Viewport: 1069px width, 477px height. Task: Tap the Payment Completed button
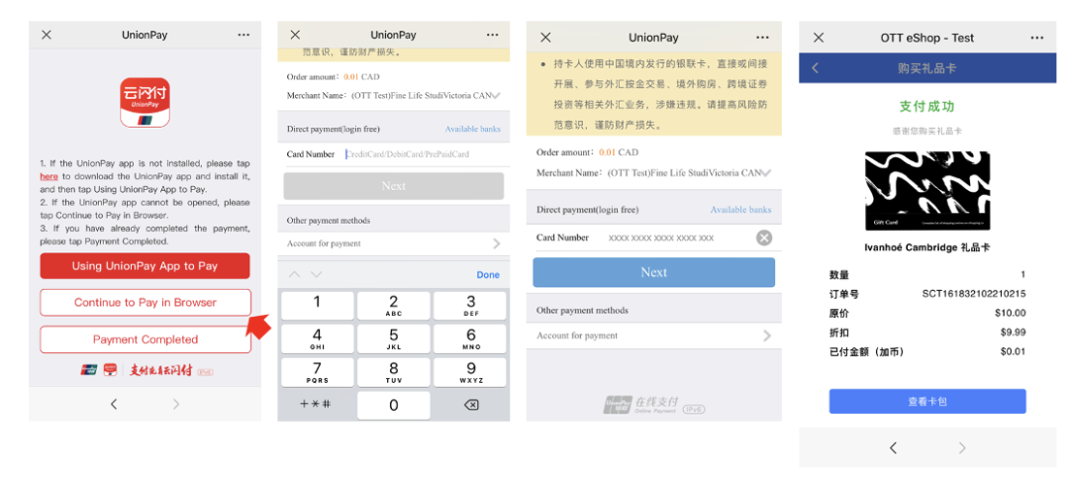146,339
